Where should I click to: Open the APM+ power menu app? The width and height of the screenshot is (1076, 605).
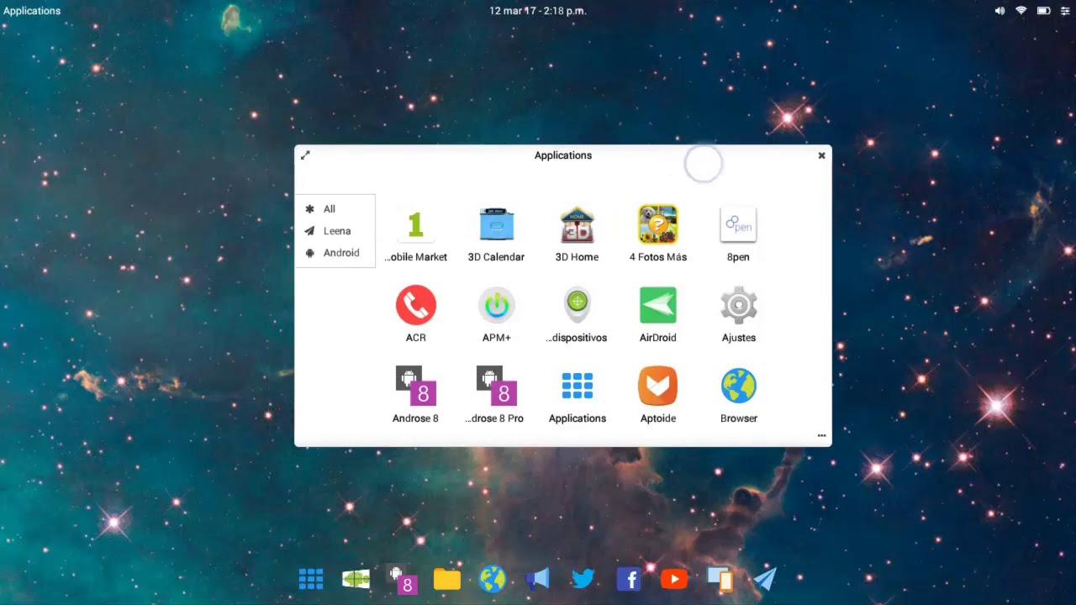(496, 314)
